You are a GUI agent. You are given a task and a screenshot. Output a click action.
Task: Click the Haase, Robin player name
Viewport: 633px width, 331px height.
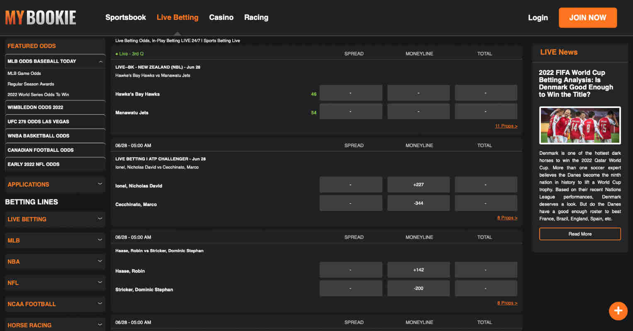pos(130,271)
